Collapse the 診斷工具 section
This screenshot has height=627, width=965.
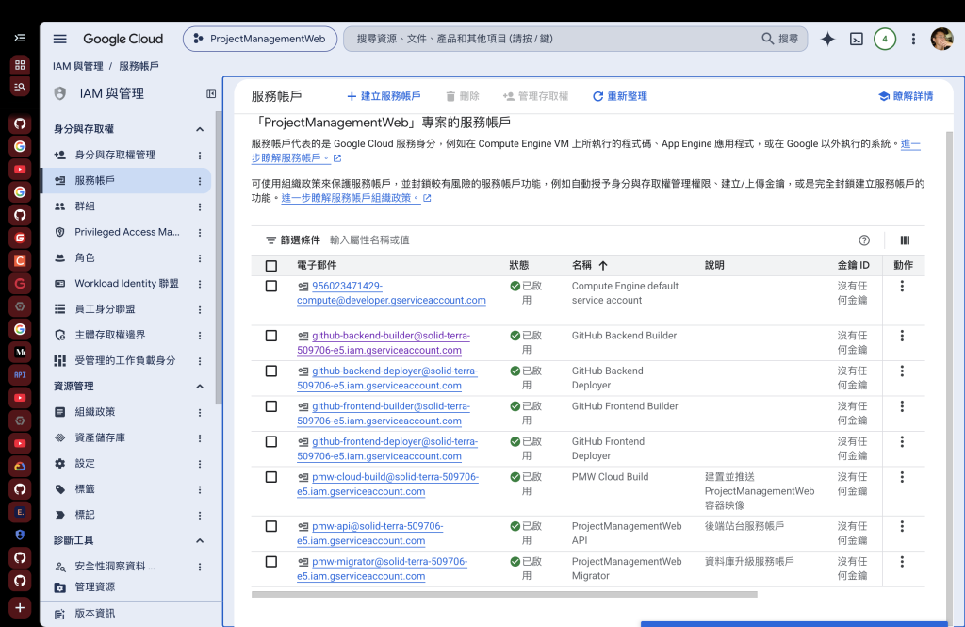pyautogui.click(x=200, y=541)
